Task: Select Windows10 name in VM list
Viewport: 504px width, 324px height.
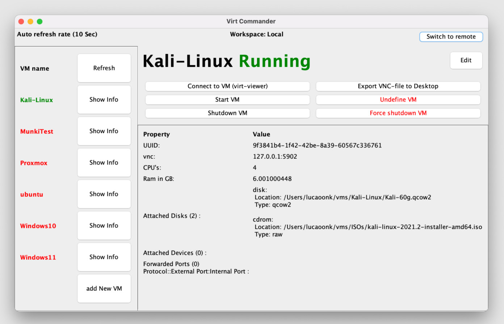Action: [x=38, y=226]
